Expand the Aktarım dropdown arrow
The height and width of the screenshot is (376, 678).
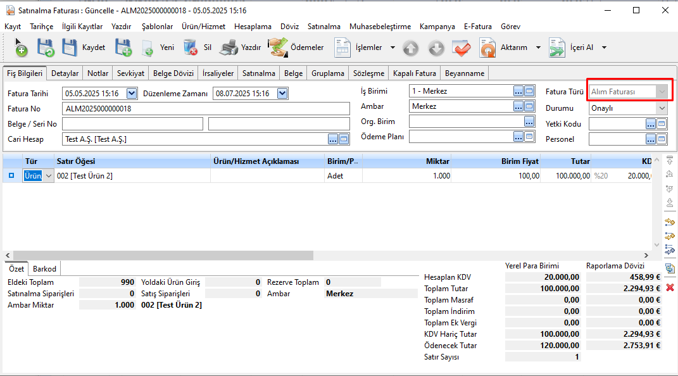538,47
